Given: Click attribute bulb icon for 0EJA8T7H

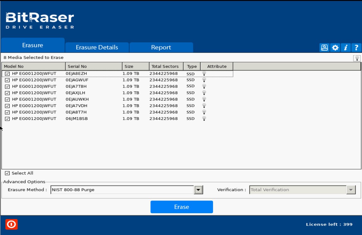Looking at the screenshot, I should [204, 112].
